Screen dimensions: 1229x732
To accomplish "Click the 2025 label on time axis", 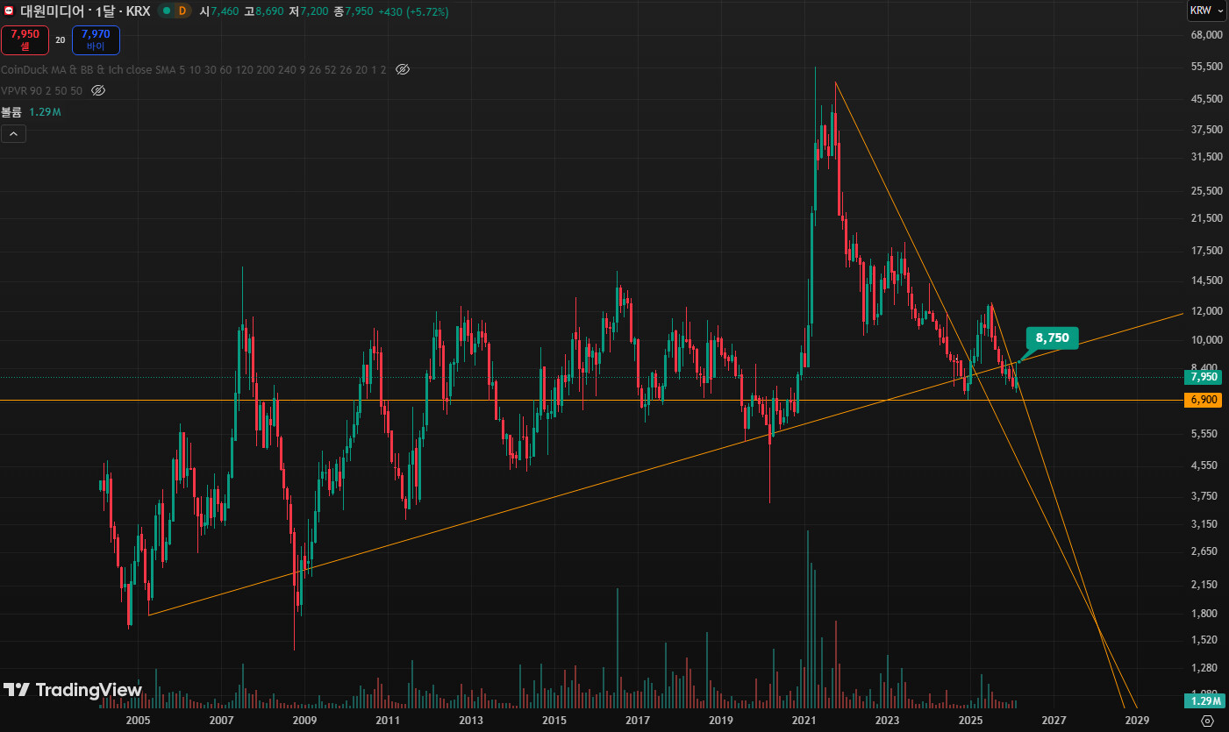I will click(x=970, y=720).
